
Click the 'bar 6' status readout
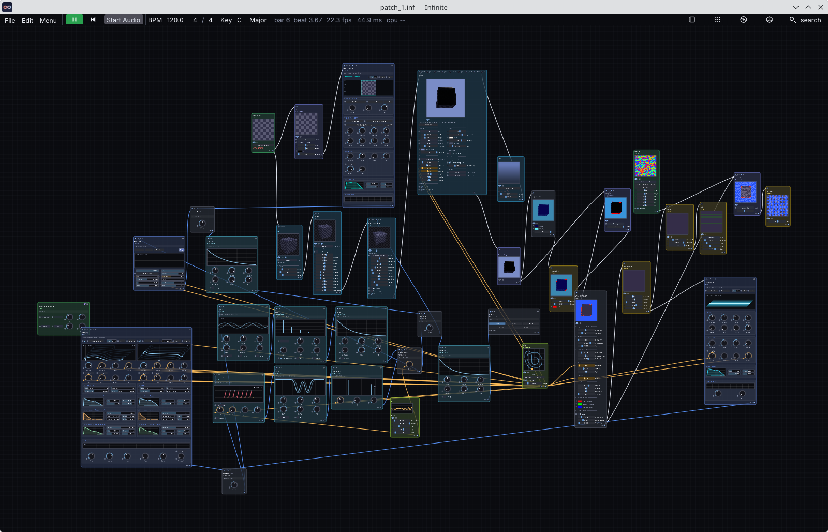(282, 20)
